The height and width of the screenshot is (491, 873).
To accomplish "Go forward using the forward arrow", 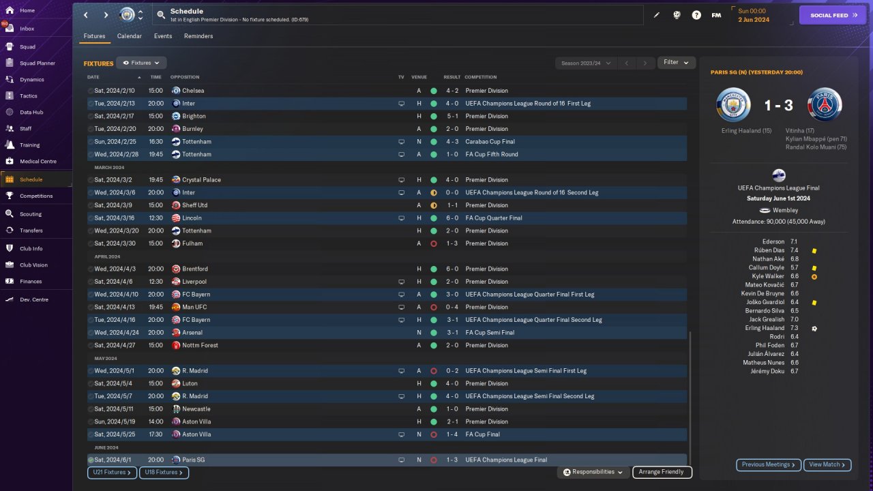I will click(x=106, y=15).
